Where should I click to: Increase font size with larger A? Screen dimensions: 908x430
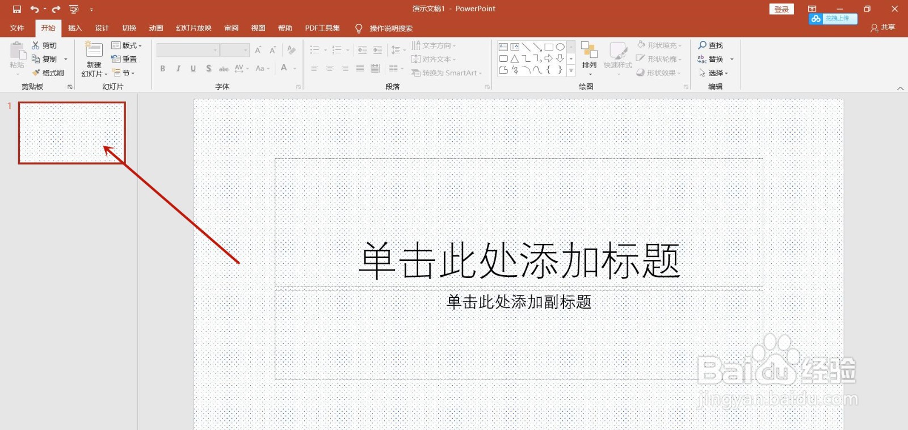[258, 50]
